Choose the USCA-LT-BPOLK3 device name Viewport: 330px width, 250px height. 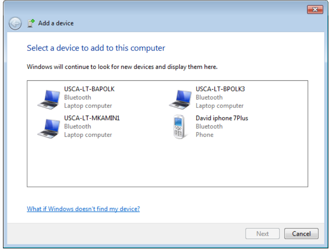pos(220,89)
